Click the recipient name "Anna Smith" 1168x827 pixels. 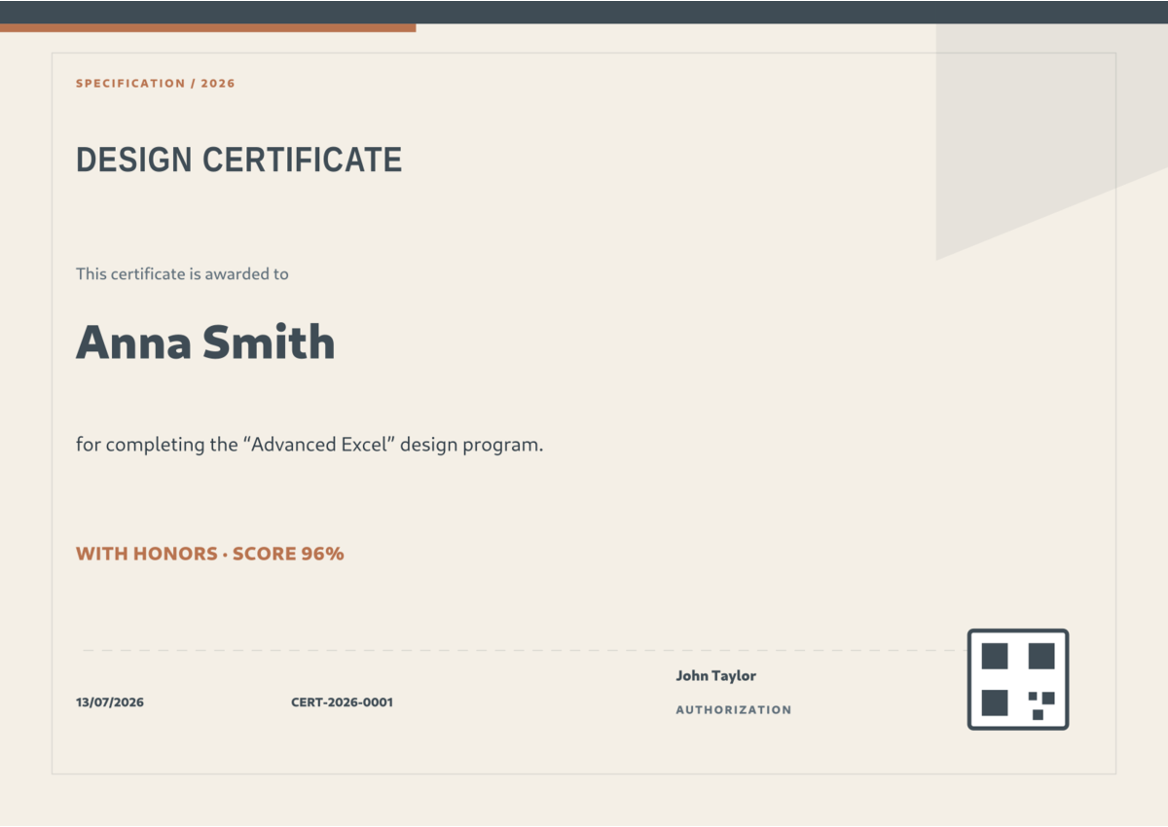(205, 342)
